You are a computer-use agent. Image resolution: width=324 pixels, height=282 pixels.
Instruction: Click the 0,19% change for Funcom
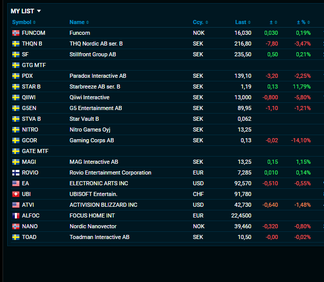pos(304,33)
